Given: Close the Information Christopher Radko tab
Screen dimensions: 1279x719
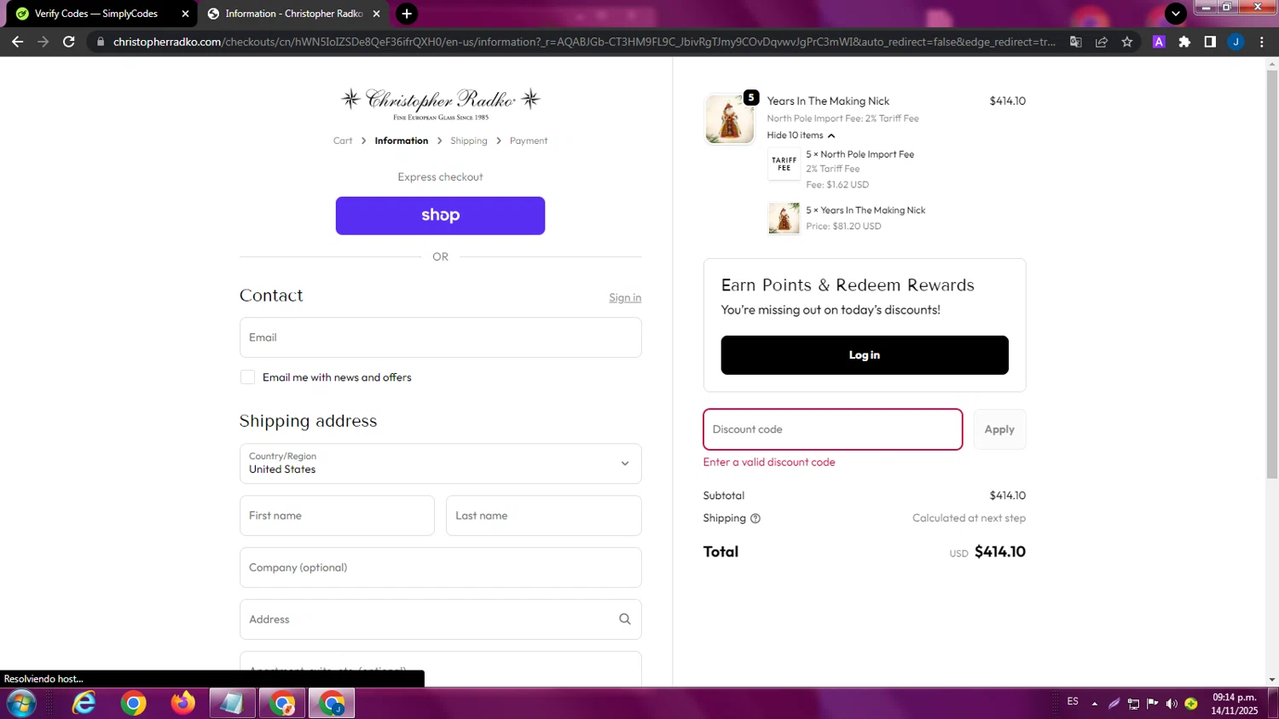Looking at the screenshot, I should (x=376, y=14).
